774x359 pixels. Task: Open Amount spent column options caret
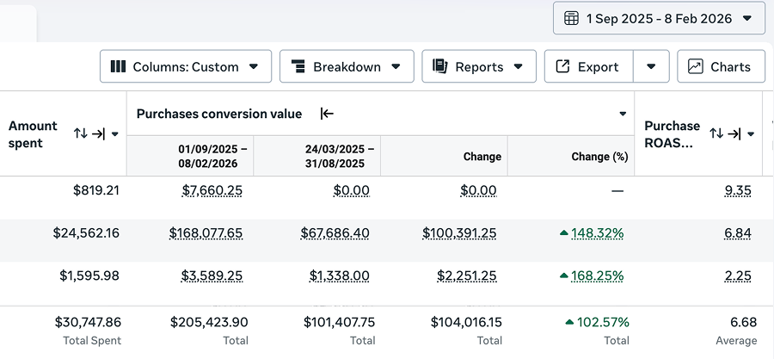tap(114, 134)
